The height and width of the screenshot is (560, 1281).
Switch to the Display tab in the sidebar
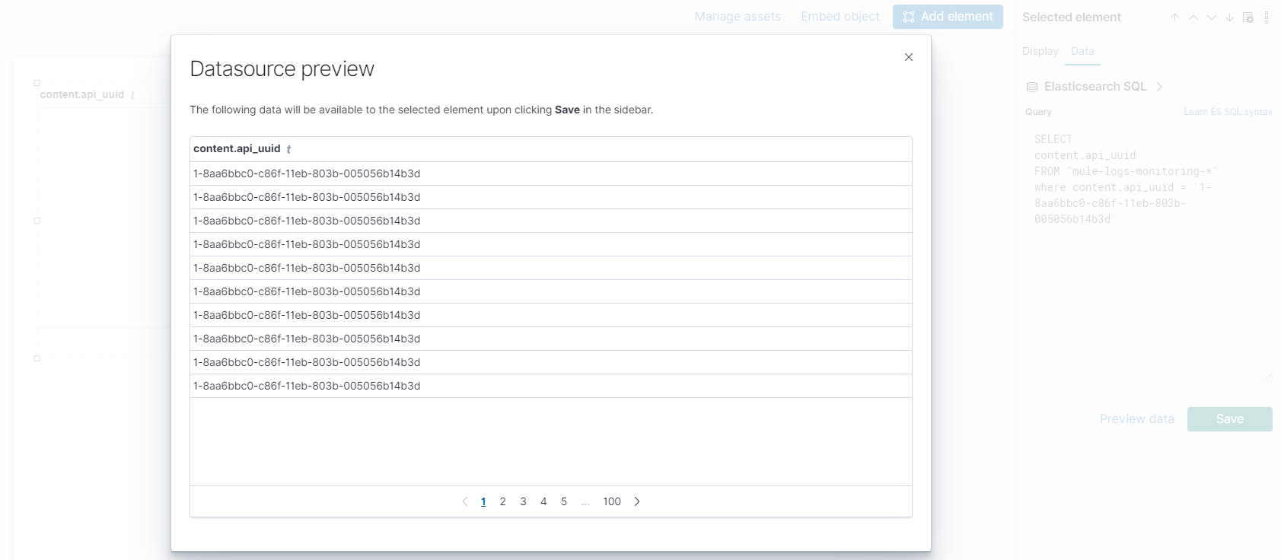point(1040,51)
